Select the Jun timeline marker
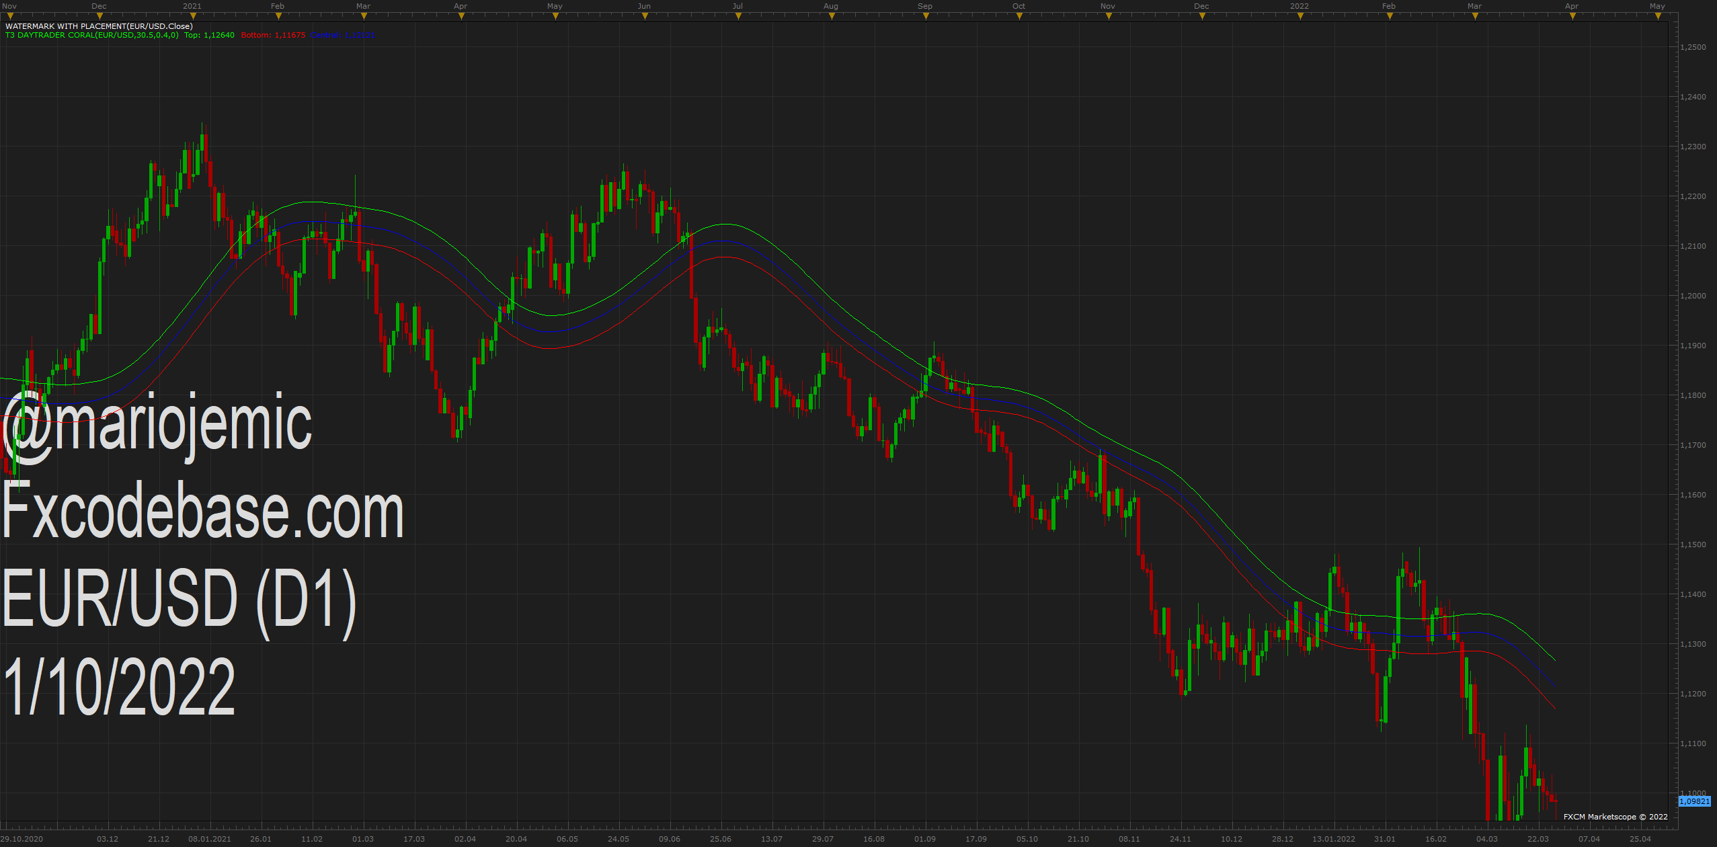The height and width of the screenshot is (847, 1717). click(645, 17)
